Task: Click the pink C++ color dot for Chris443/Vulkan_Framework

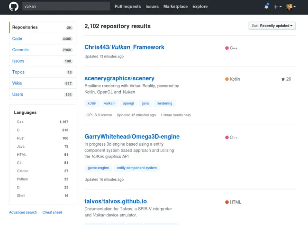Action: [227, 48]
